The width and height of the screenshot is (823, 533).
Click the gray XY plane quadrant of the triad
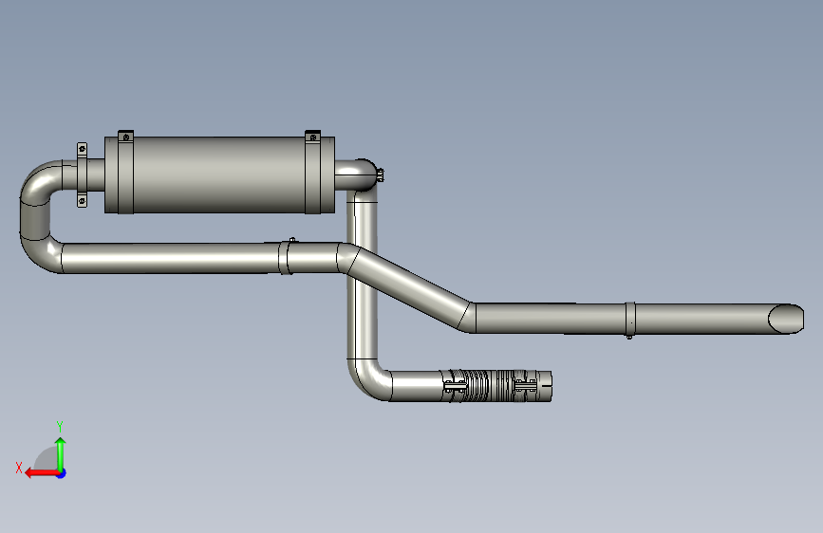pyautogui.click(x=47, y=459)
